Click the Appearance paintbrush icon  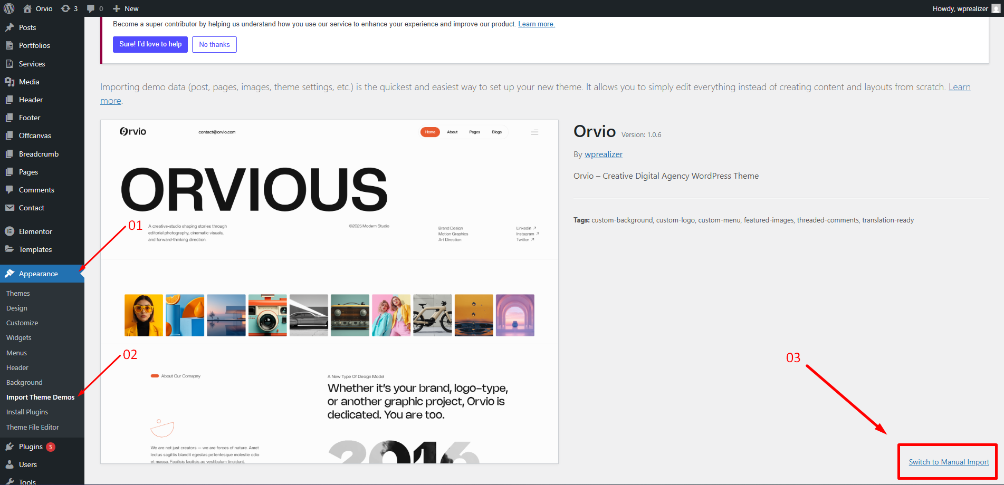(9, 274)
